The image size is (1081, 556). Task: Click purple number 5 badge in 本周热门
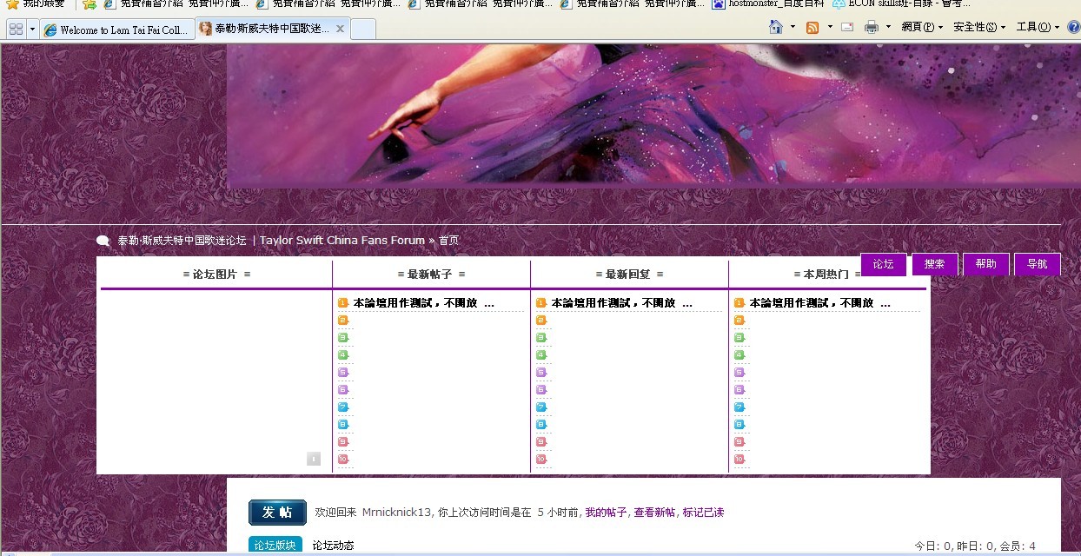[x=739, y=373]
